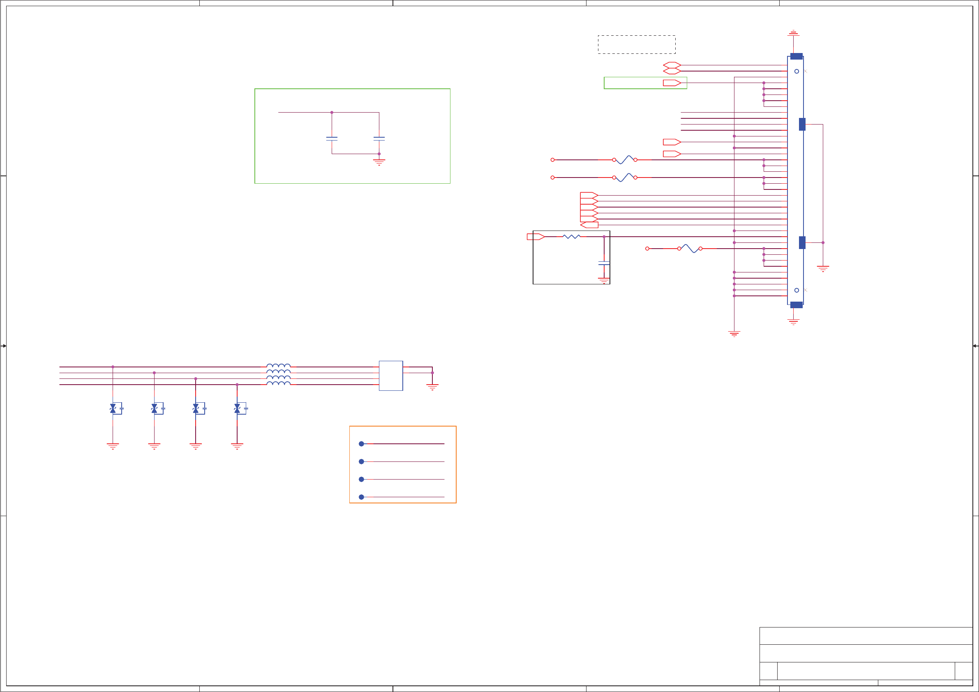Viewport: 979px width, 692px height.
Task: Select the resistor symbol in the black box
Action: 571,237
